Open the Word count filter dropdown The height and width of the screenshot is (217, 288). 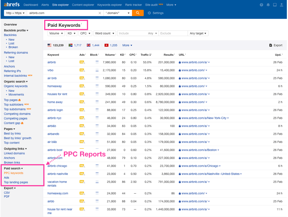pos(105,33)
